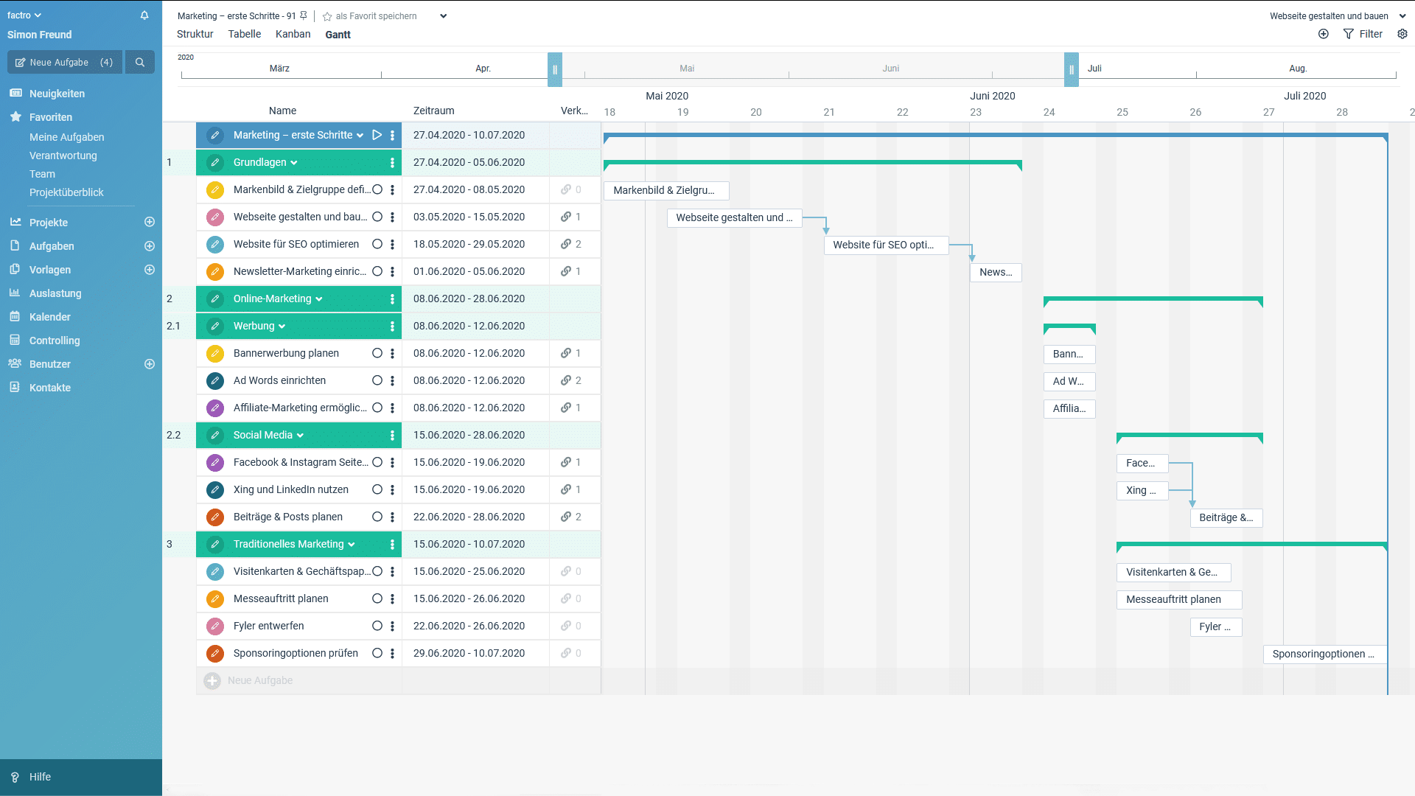Click the 'Messeauftritt planen' Gantt bar

tap(1179, 600)
